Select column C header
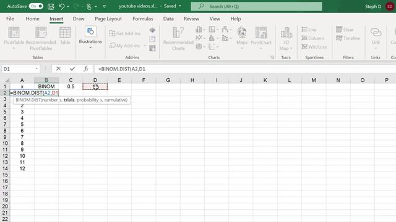 [71, 80]
